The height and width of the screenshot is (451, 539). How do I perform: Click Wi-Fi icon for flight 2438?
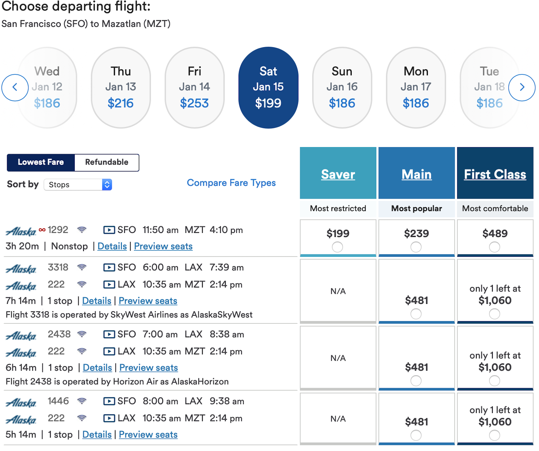click(x=82, y=334)
